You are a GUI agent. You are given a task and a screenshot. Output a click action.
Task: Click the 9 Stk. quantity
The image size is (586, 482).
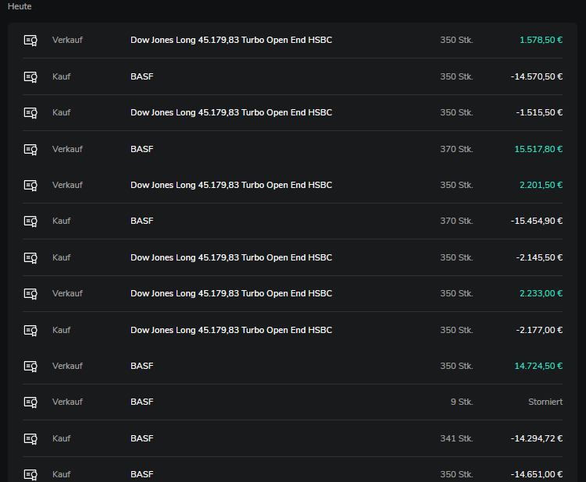[x=461, y=402]
